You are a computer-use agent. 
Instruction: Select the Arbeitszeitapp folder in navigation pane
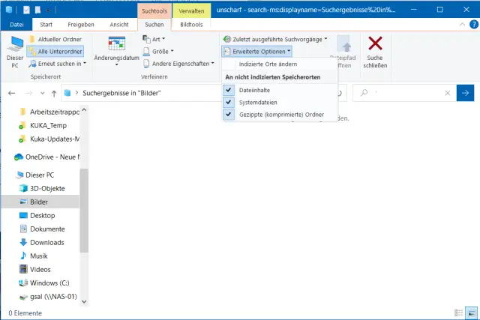(x=49, y=112)
